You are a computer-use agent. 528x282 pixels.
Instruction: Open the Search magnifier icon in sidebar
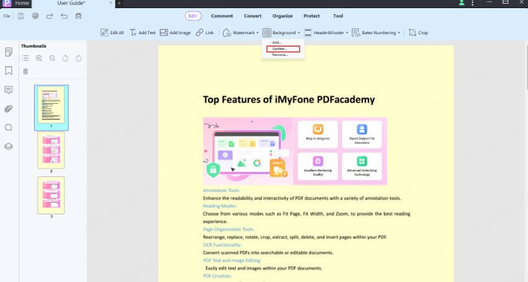click(9, 127)
